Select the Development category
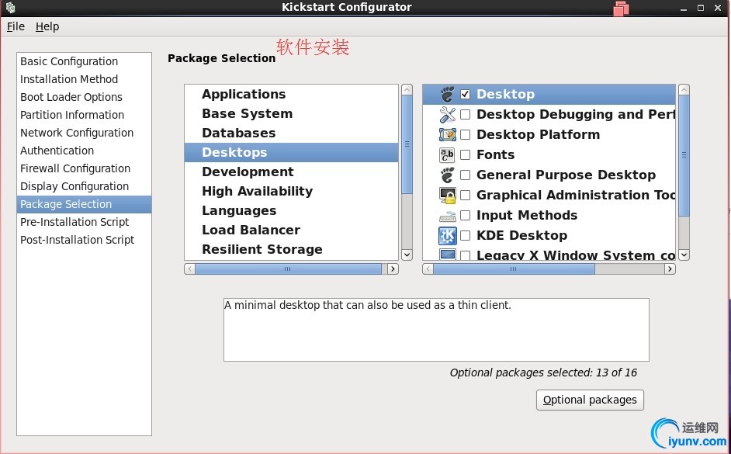The image size is (731, 454). [x=291, y=172]
